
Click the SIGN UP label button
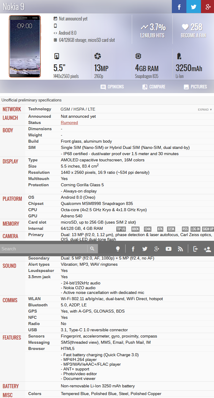click(208, 229)
